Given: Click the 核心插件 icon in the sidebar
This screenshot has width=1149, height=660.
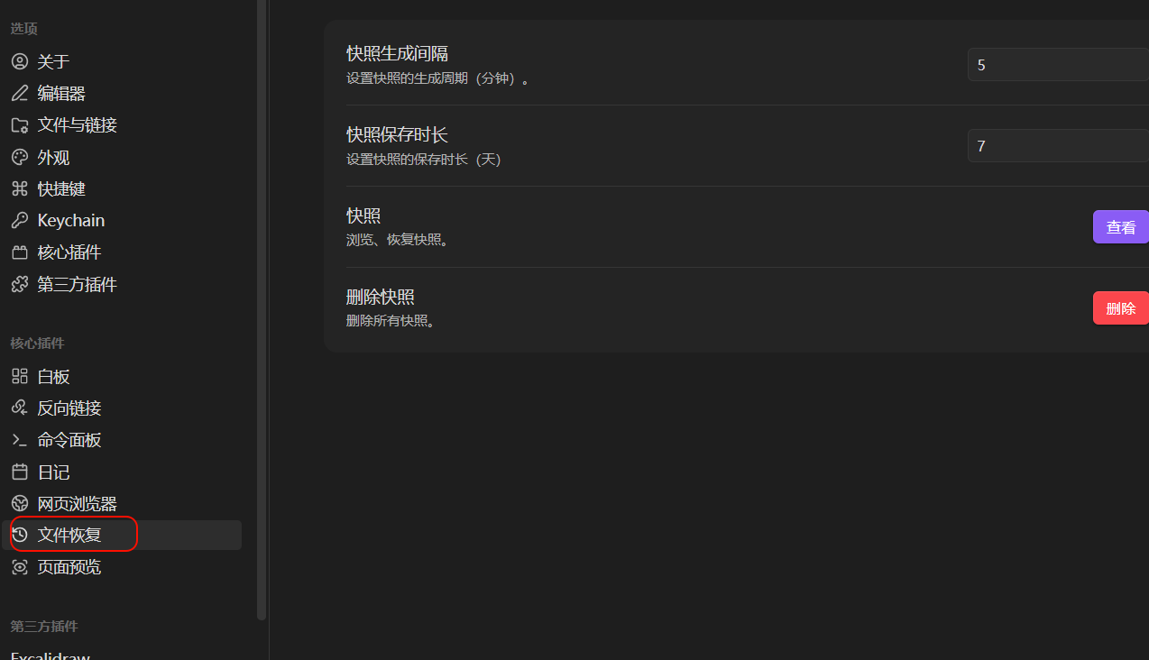Looking at the screenshot, I should [x=20, y=252].
